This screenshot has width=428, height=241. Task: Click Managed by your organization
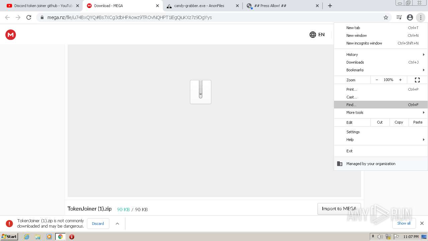[381, 164]
